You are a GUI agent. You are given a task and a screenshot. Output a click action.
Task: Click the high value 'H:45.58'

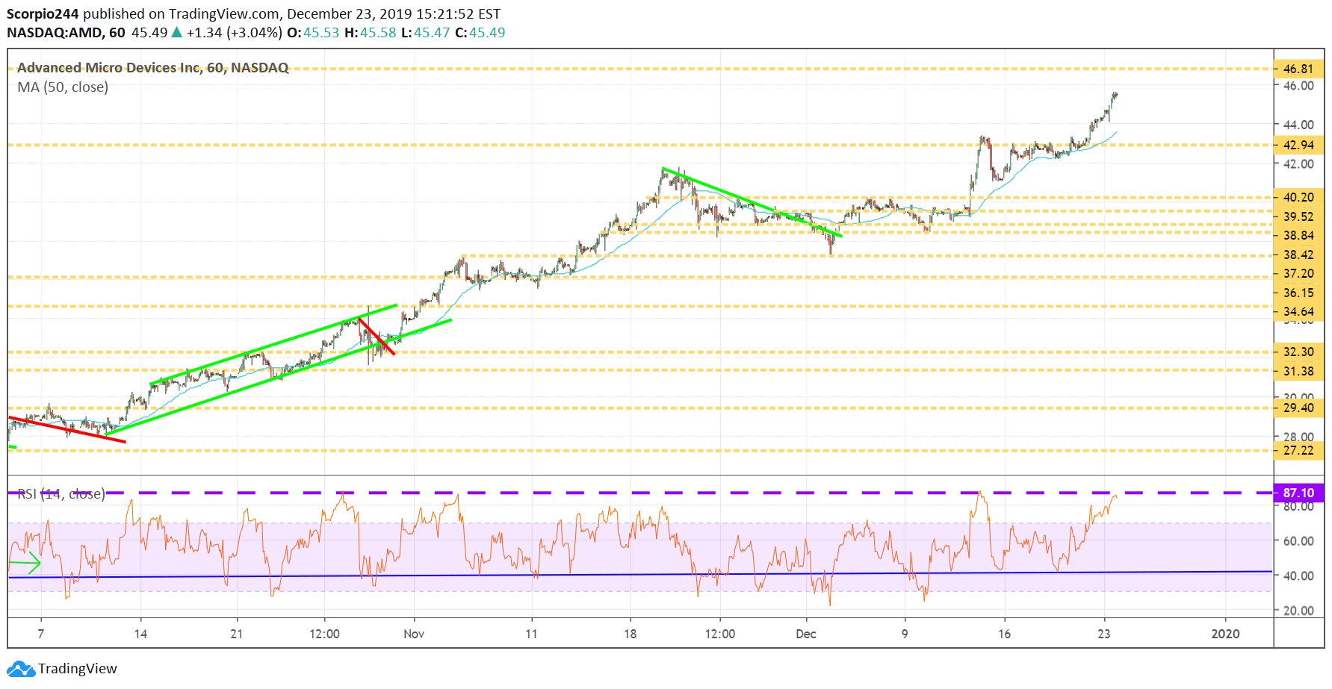coord(371,33)
